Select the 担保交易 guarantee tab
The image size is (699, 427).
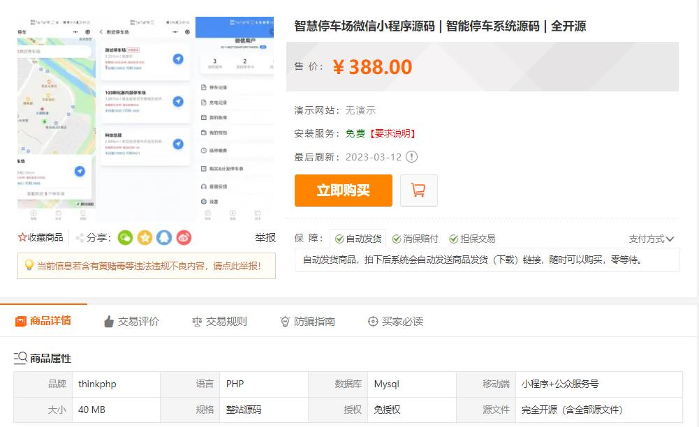tap(472, 239)
